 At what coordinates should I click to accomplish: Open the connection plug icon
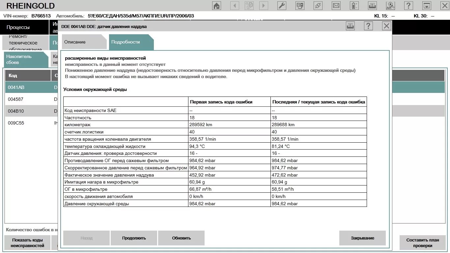coord(318,6)
